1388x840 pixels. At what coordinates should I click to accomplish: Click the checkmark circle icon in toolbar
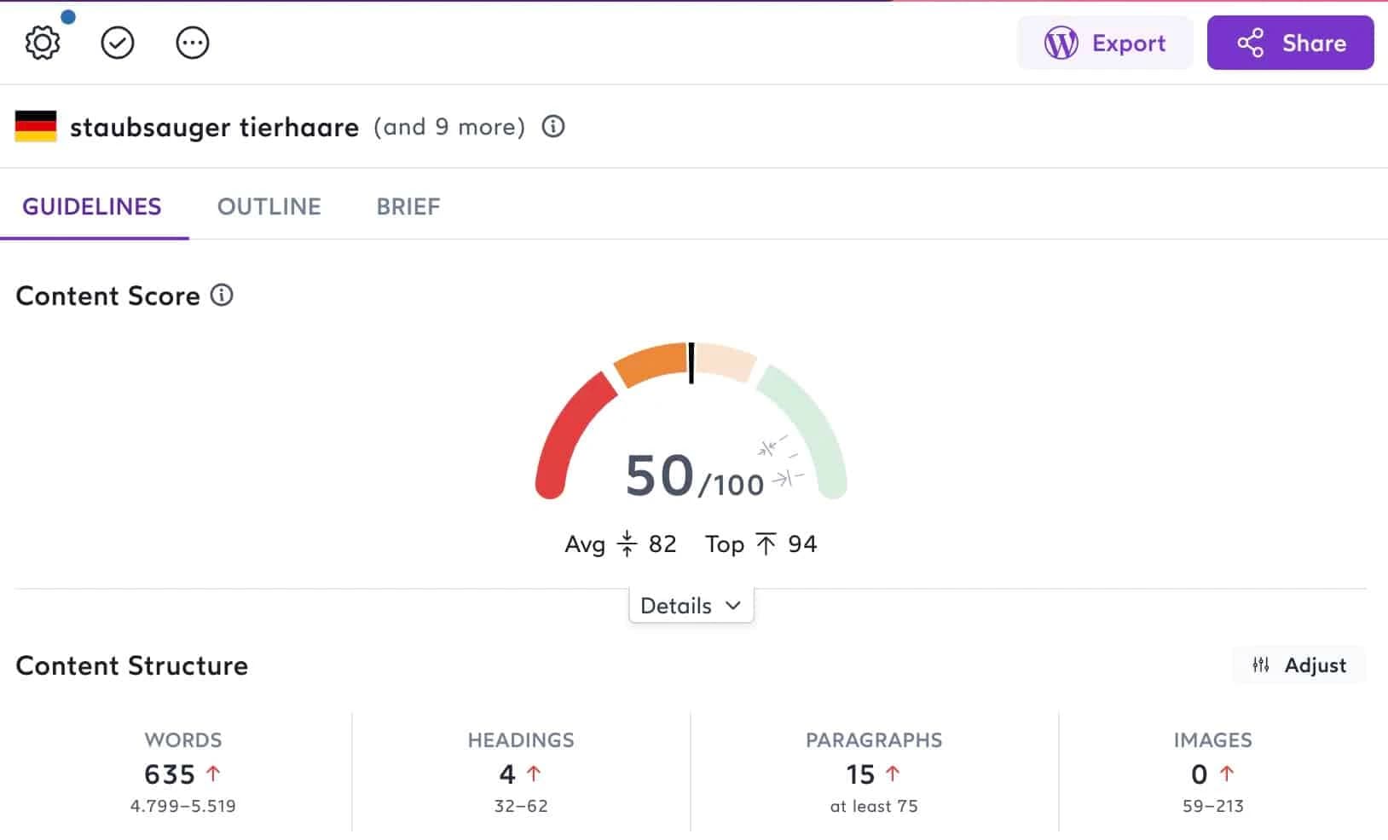pos(118,43)
